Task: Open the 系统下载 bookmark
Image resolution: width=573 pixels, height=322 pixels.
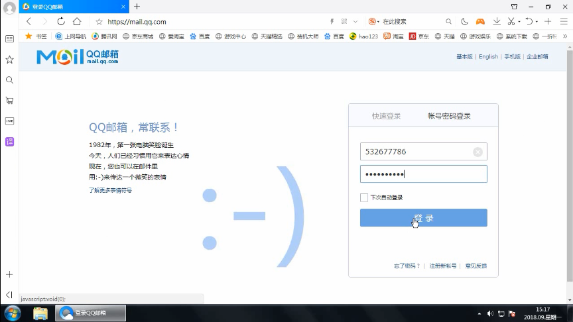Action: click(511, 36)
